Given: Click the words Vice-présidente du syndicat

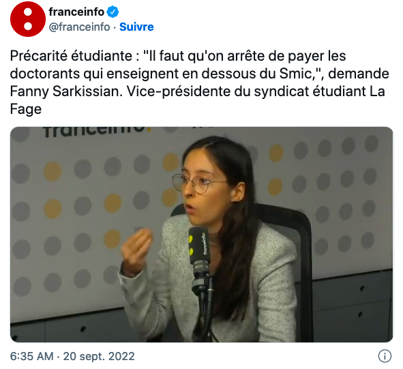Looking at the screenshot, I should [x=218, y=91].
